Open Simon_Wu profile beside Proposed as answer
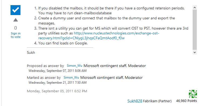 click(x=74, y=66)
